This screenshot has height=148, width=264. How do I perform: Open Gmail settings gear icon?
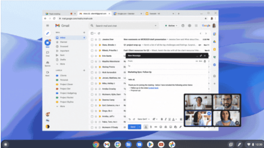pyautogui.click(x=190, y=26)
